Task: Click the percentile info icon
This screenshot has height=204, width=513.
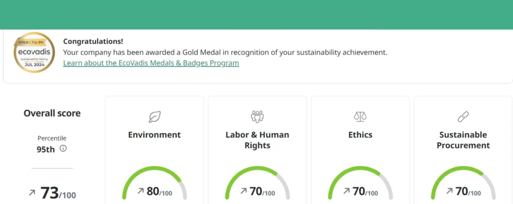Action: (63, 148)
